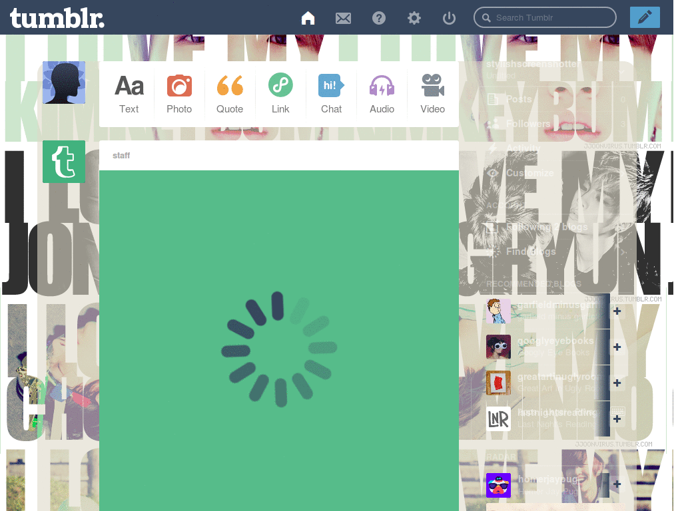Focus the Search Tumblr field

coord(545,18)
